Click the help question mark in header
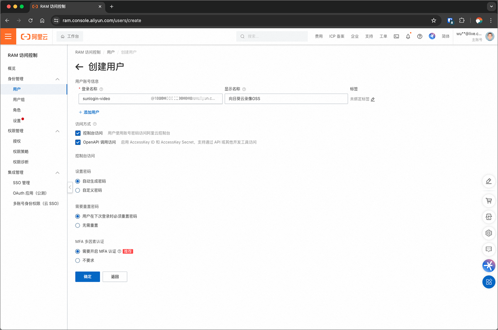The height and width of the screenshot is (330, 498). click(420, 37)
